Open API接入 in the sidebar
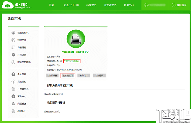Image resolution: width=191 pixels, height=123 pixels. (x=21, y=111)
